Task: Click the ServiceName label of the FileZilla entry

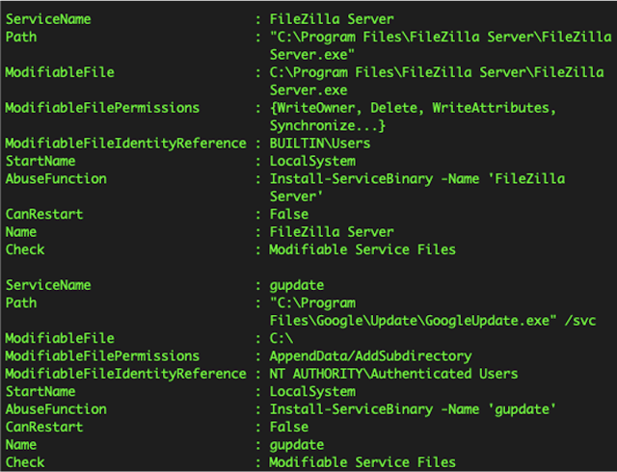Action: tap(48, 19)
